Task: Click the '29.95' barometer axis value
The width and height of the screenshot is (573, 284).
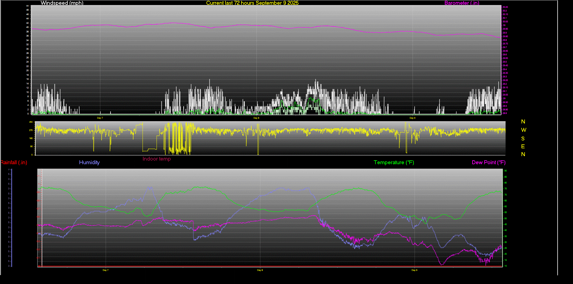Action: tap(505, 29)
